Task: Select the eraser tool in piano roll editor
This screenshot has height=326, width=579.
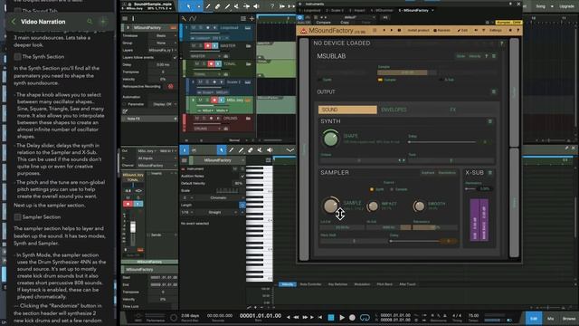Action: pyautogui.click(x=251, y=149)
